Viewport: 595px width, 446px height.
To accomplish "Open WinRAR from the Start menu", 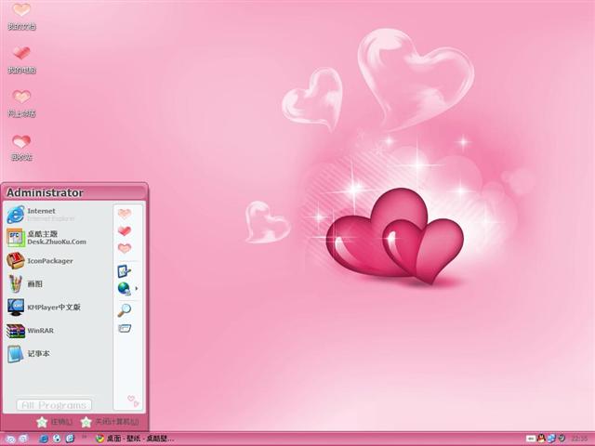I will click(x=30, y=331).
